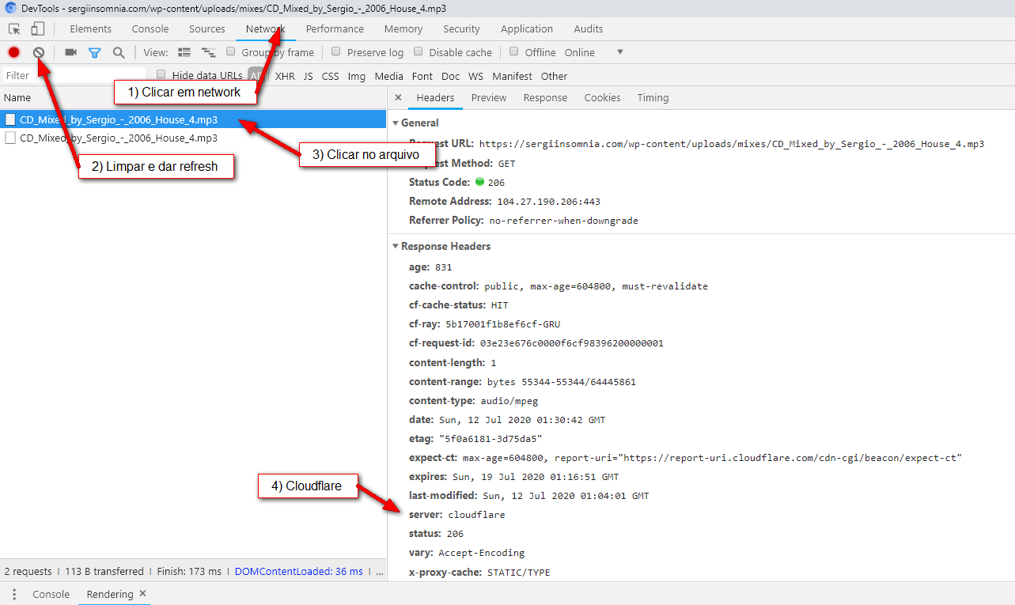Close the Rendering drawer tab

point(142,593)
